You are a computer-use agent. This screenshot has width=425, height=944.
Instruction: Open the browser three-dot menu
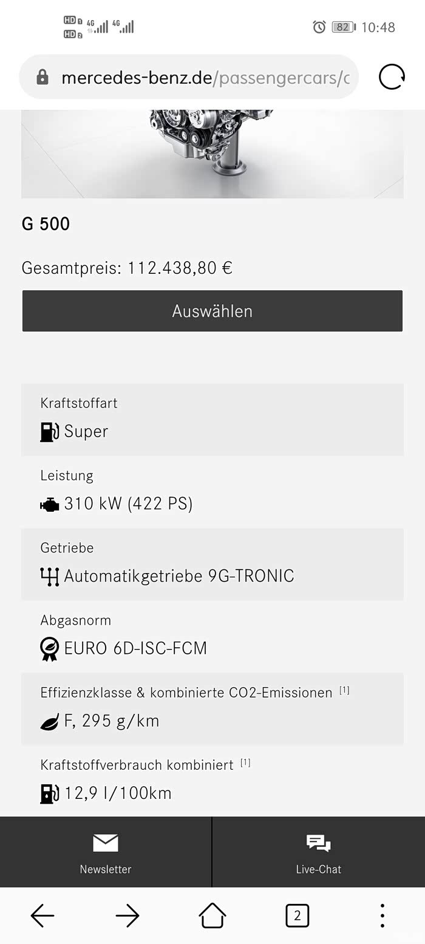[382, 915]
